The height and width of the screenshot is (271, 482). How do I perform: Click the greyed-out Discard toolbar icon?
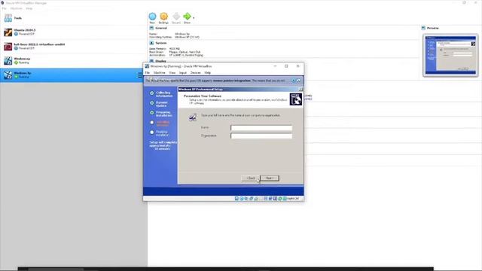click(176, 17)
